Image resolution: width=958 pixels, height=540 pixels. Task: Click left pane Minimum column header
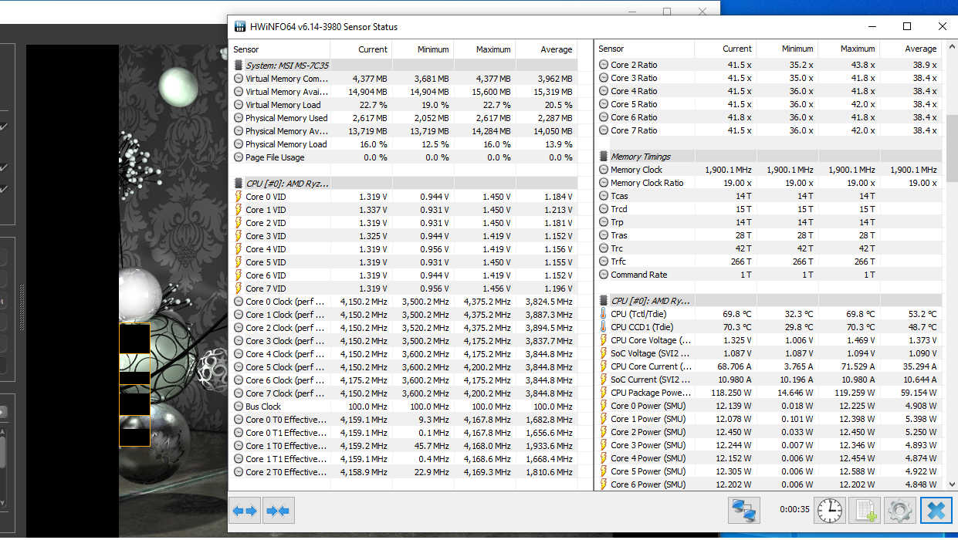click(x=423, y=49)
